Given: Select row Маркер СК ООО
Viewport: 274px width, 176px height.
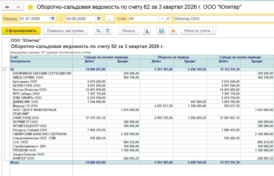Looking at the screenshot, I should point(142,106).
